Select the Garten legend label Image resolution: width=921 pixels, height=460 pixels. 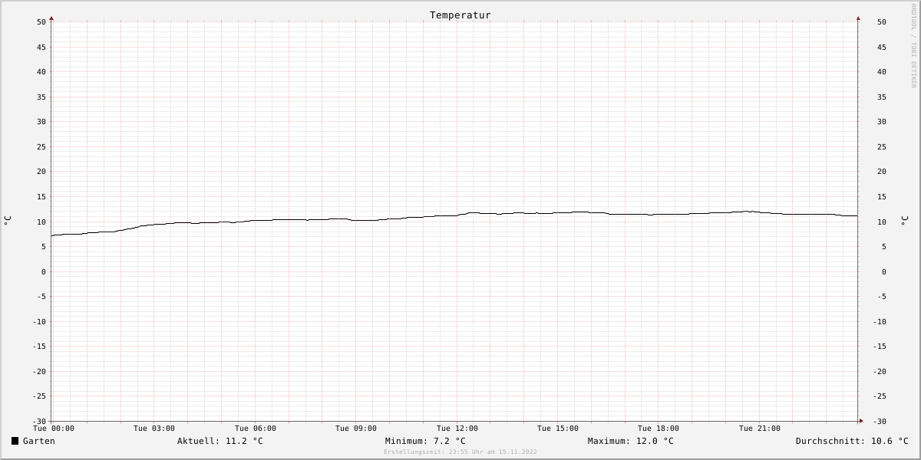coord(39,441)
